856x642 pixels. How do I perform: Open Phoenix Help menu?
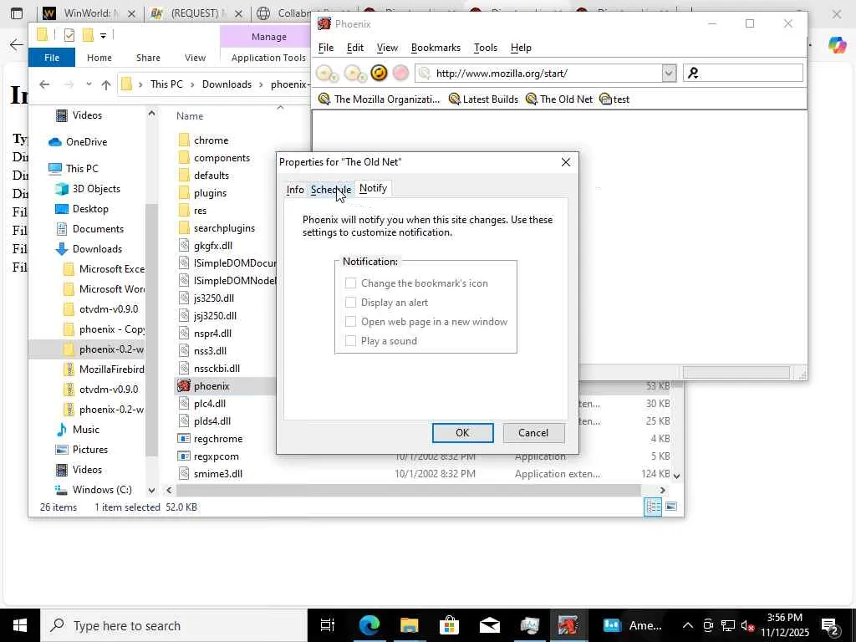click(x=521, y=48)
